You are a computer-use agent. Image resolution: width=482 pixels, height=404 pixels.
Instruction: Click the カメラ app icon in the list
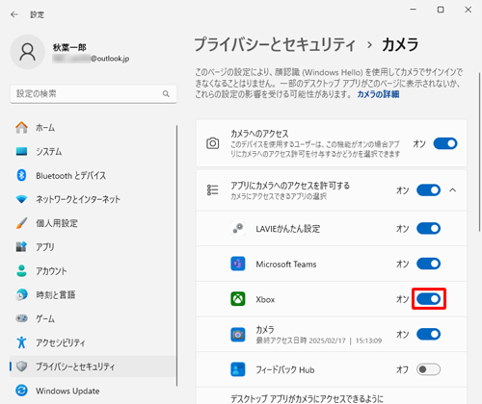click(238, 335)
